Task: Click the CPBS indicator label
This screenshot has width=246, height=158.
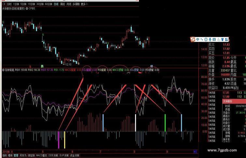Action: coord(32,9)
